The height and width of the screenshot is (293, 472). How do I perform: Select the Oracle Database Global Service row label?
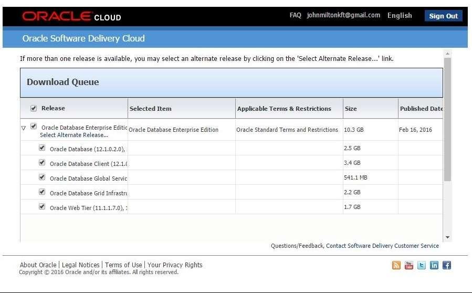[89, 179]
